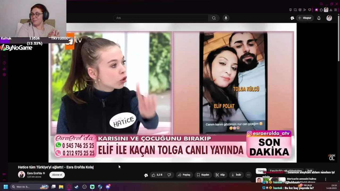The width and height of the screenshot is (340, 191).
Task: Click the Abone ol subscribe button
Action: [57, 175]
